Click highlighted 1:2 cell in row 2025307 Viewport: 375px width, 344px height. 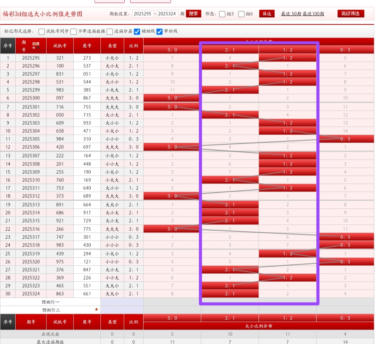[x=287, y=156]
